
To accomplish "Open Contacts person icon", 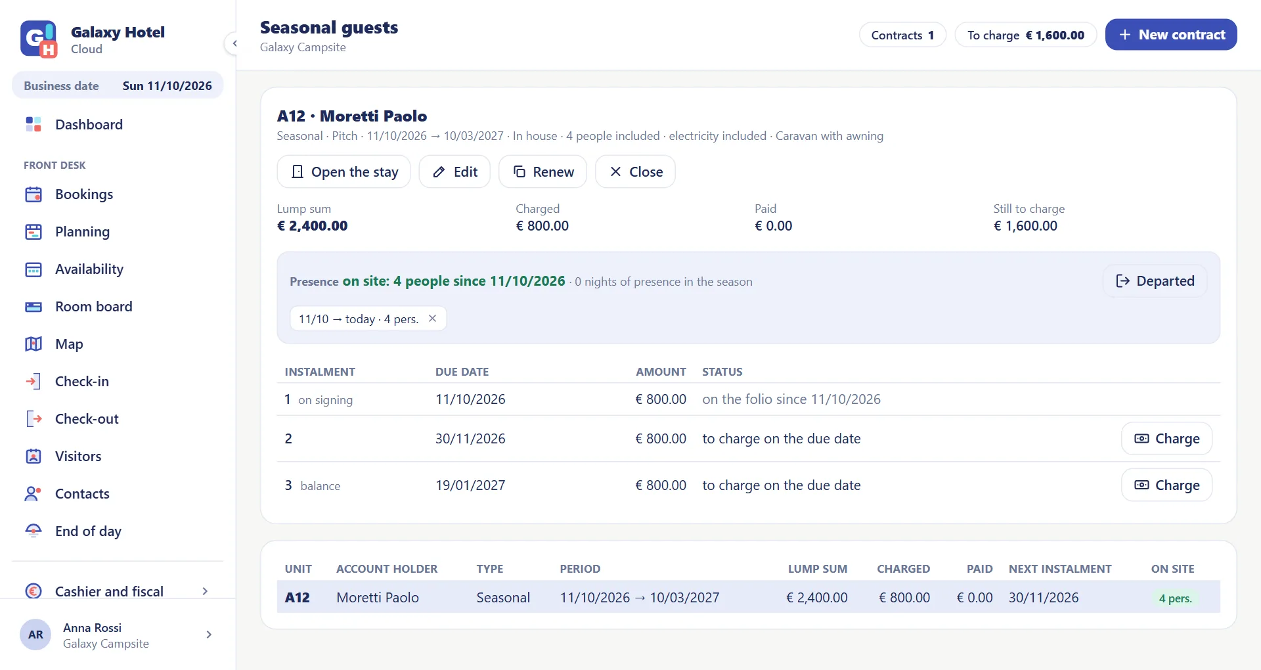I will point(33,494).
